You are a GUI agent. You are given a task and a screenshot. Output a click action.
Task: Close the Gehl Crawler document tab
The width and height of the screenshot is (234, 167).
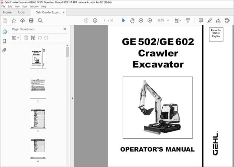[x=63, y=12]
